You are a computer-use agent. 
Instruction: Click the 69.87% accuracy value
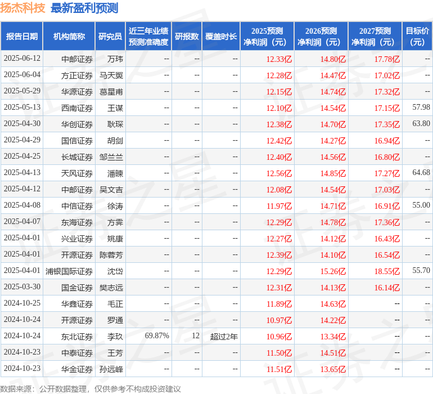pyautogui.click(x=157, y=337)
